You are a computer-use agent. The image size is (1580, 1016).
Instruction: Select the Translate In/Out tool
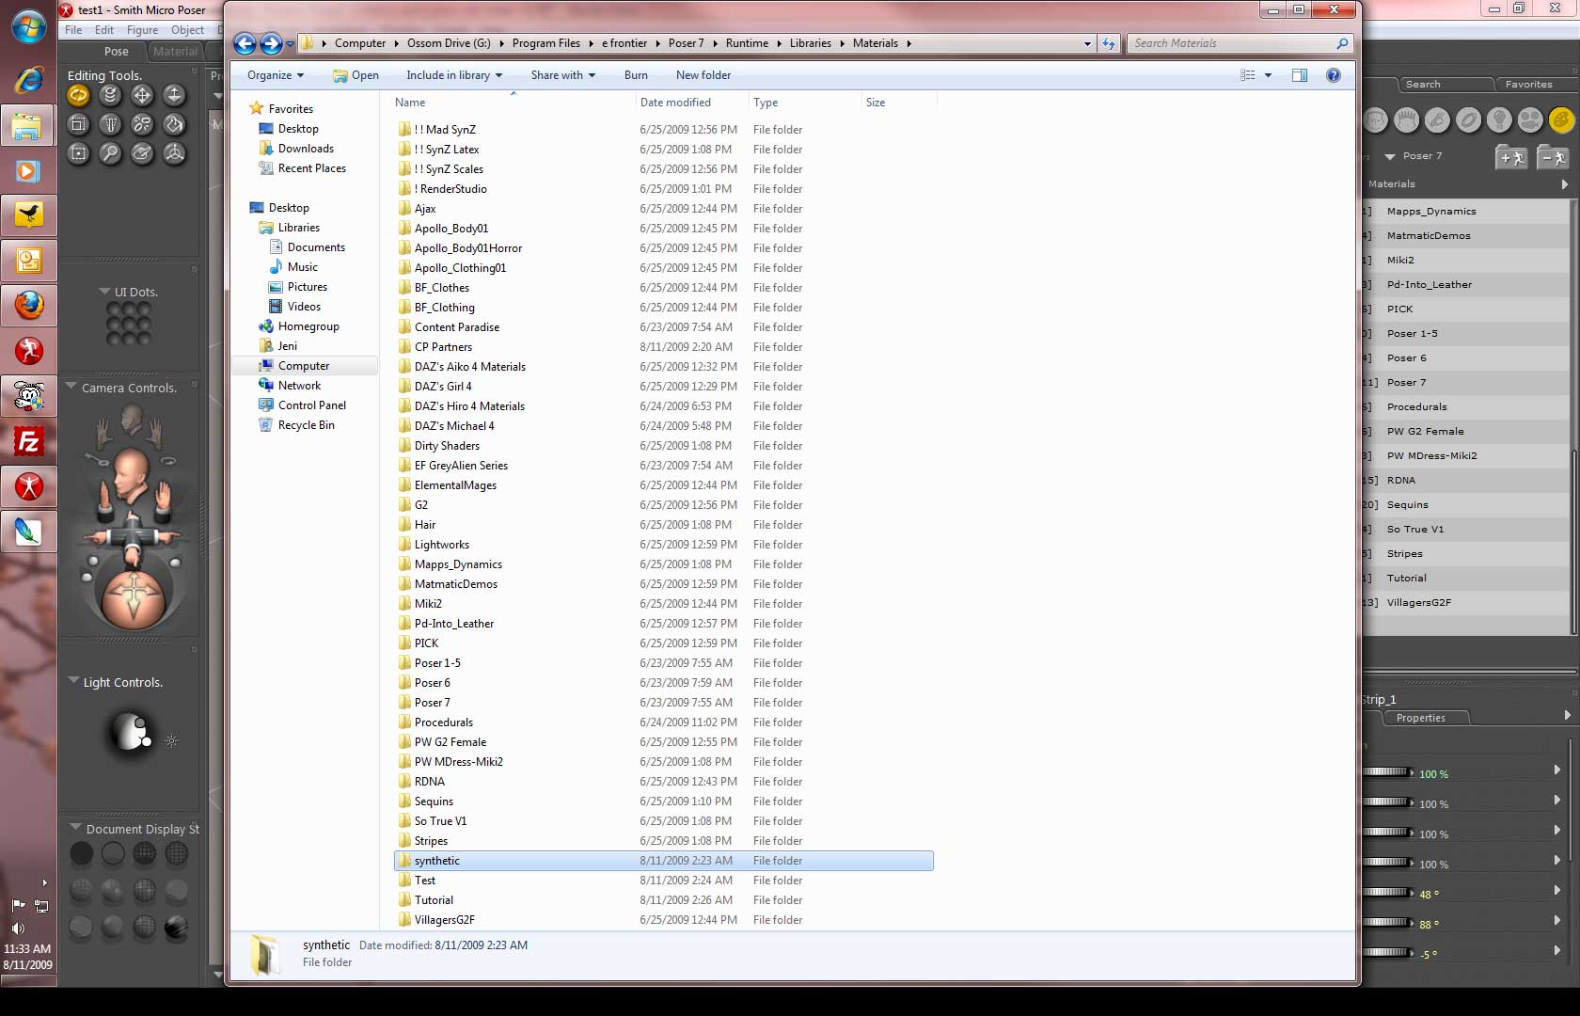click(x=174, y=95)
